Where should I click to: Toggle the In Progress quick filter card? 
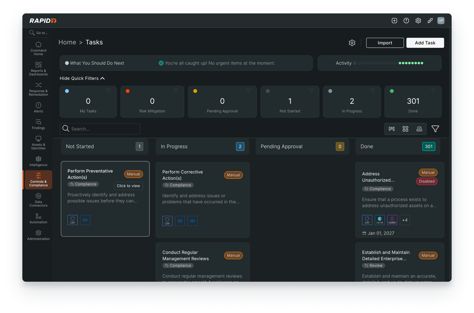(x=352, y=102)
